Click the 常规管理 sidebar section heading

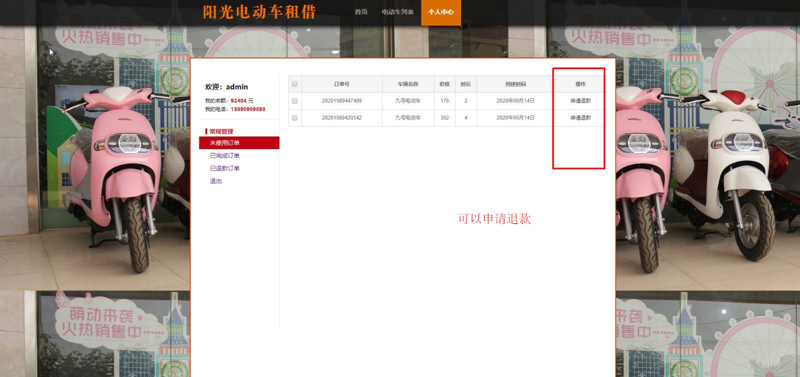(221, 131)
